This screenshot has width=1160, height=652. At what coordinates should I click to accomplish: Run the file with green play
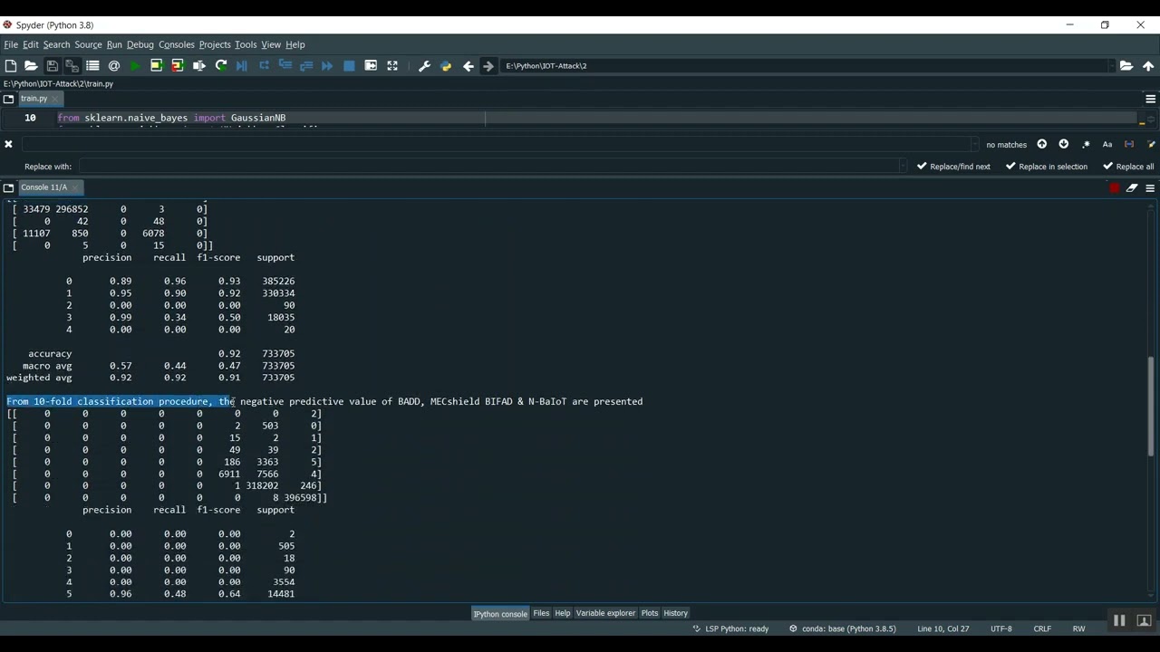[135, 66]
